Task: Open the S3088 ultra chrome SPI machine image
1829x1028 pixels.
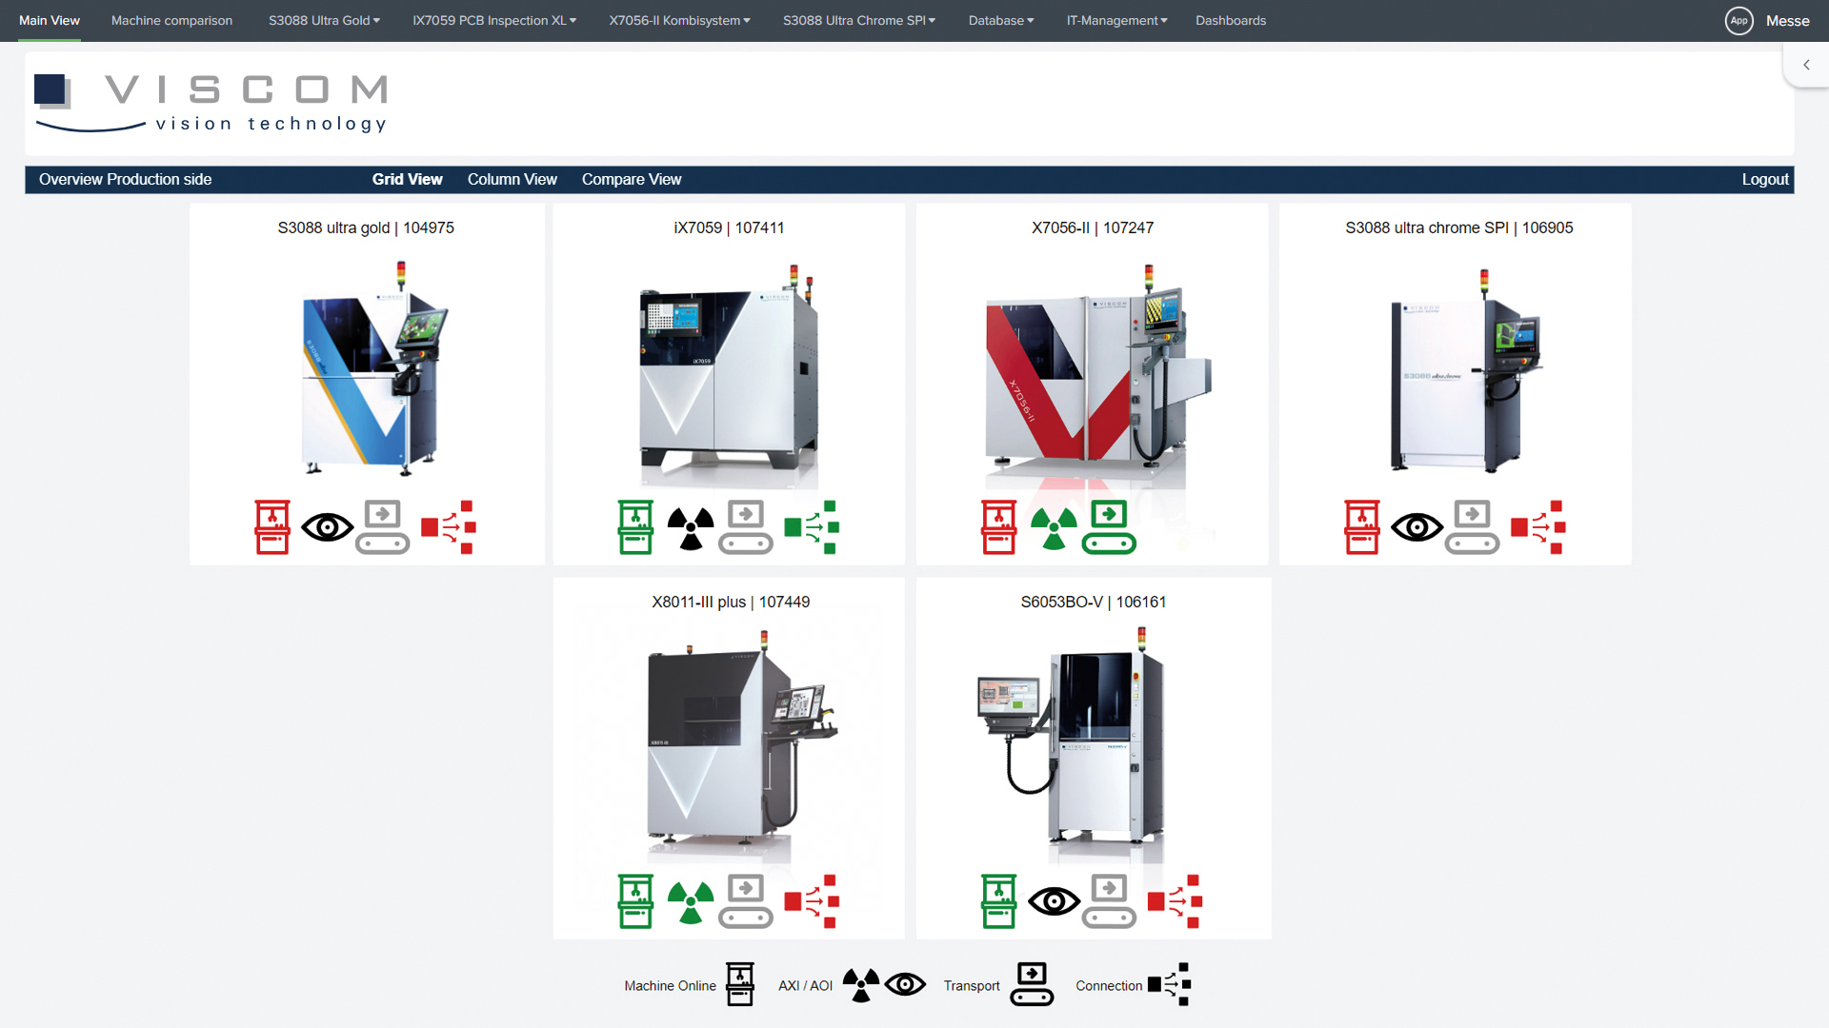Action: pyautogui.click(x=1465, y=371)
